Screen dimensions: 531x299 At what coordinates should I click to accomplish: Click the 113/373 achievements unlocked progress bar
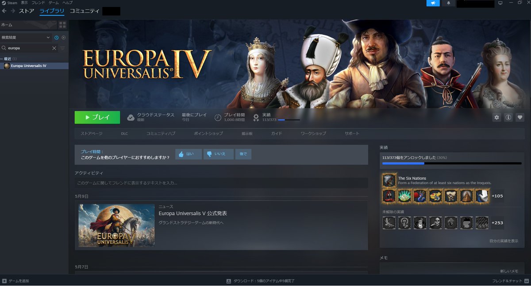click(452, 163)
